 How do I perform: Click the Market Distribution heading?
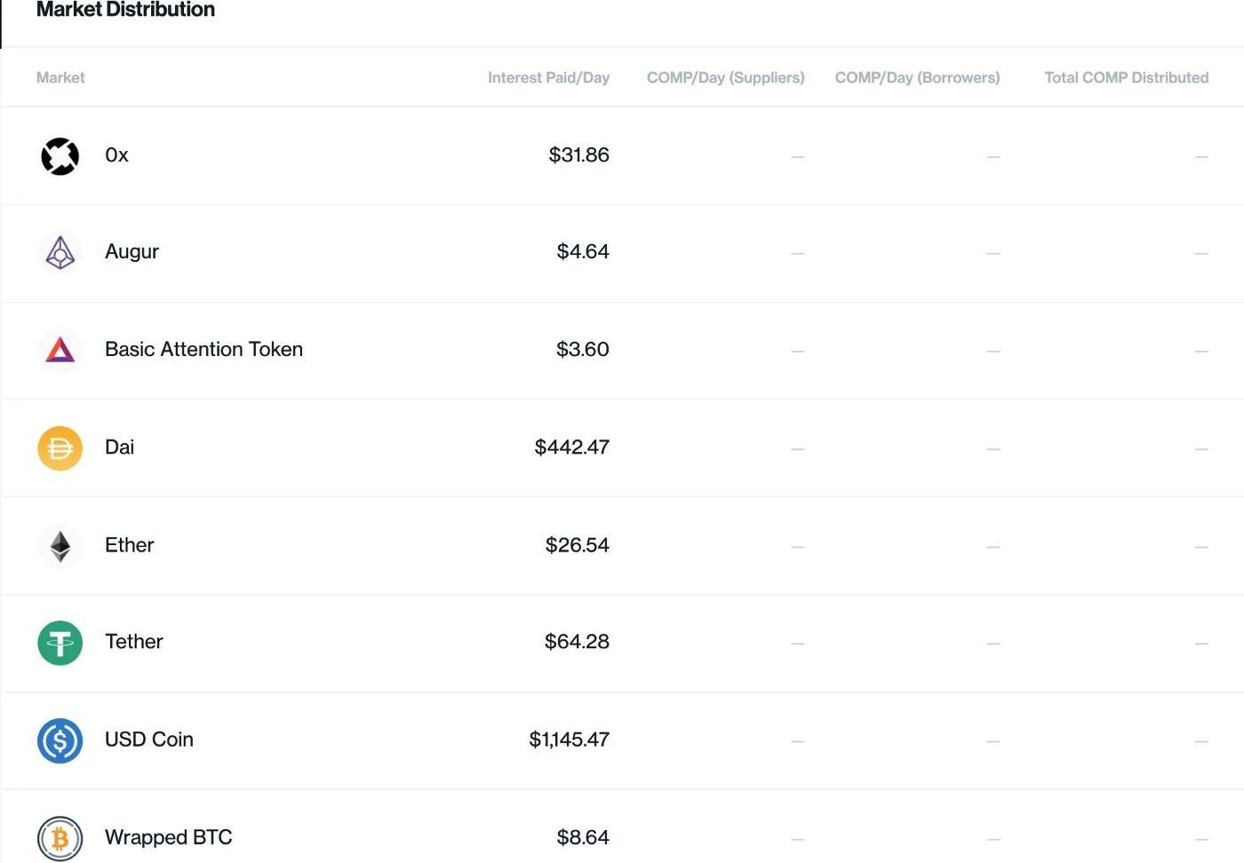tap(125, 11)
